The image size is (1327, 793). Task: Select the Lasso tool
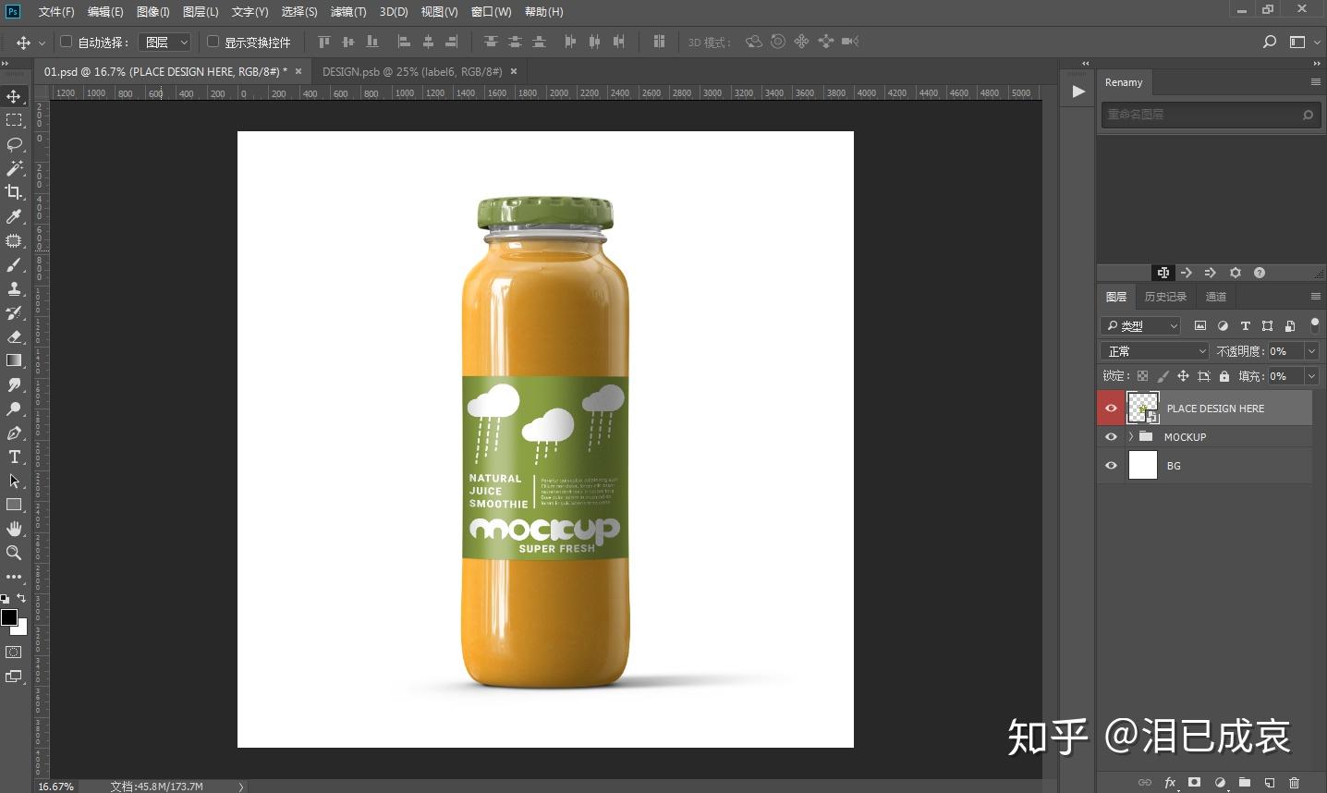14,144
